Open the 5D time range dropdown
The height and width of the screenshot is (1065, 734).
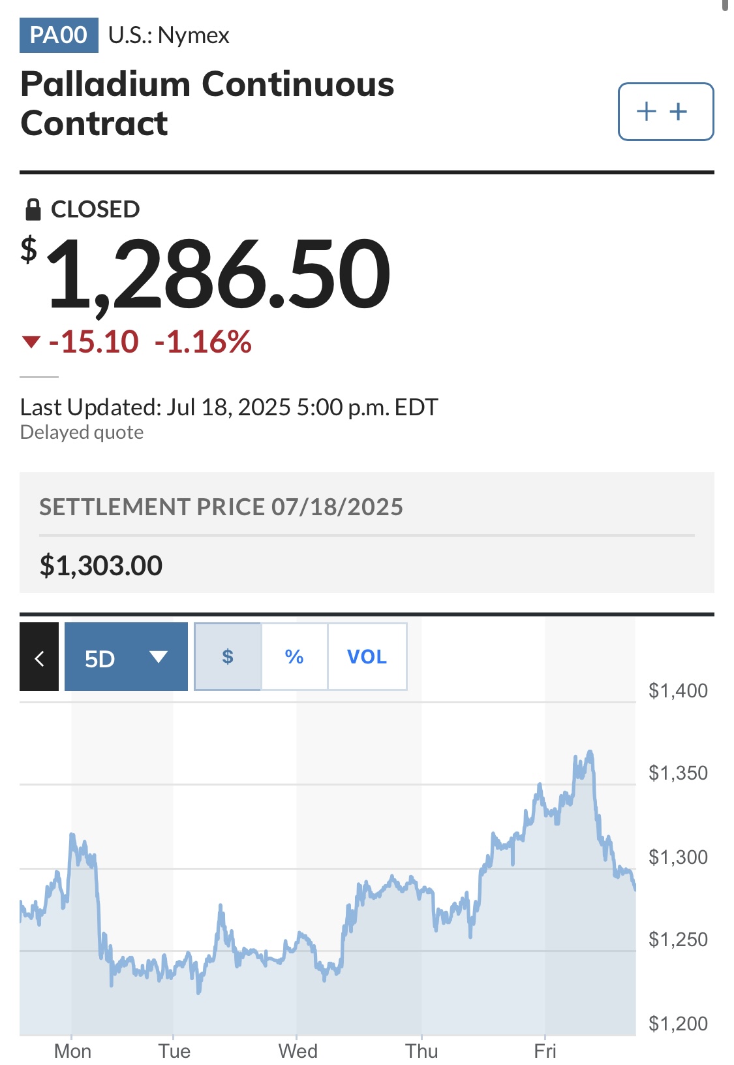click(126, 657)
